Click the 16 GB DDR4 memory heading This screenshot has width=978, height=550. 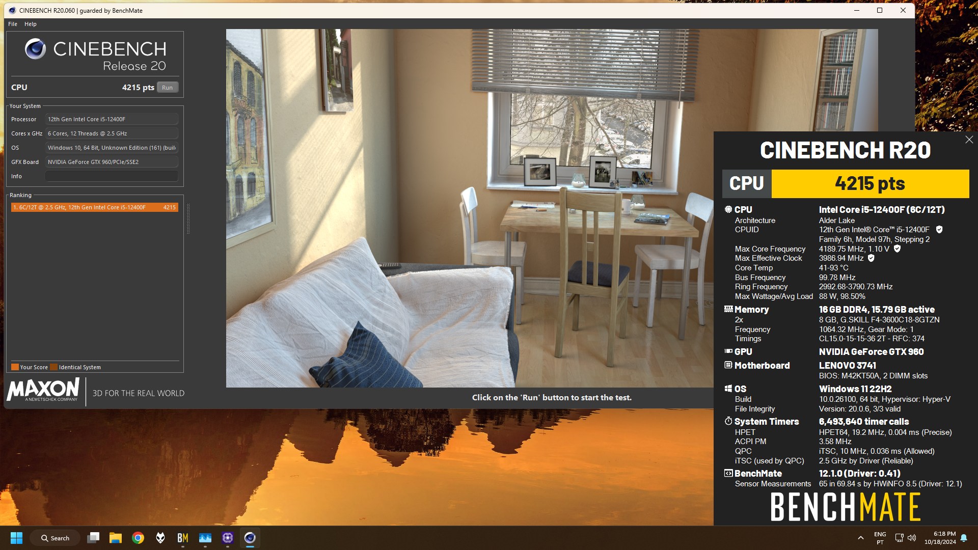877,310
